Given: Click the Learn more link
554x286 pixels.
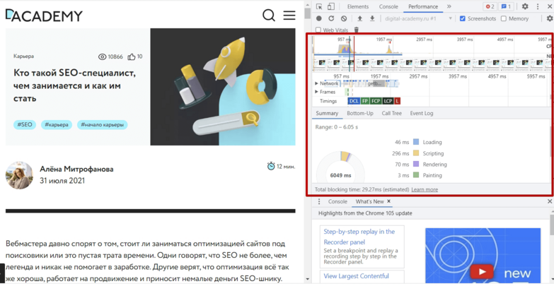Looking at the screenshot, I should [425, 189].
